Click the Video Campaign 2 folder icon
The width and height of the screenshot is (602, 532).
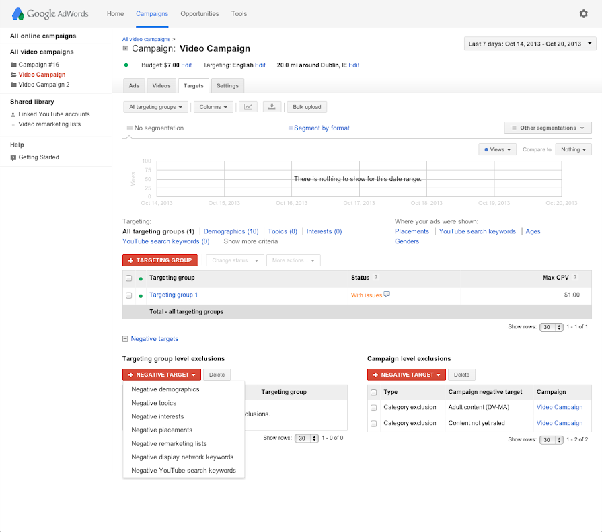pos(13,85)
